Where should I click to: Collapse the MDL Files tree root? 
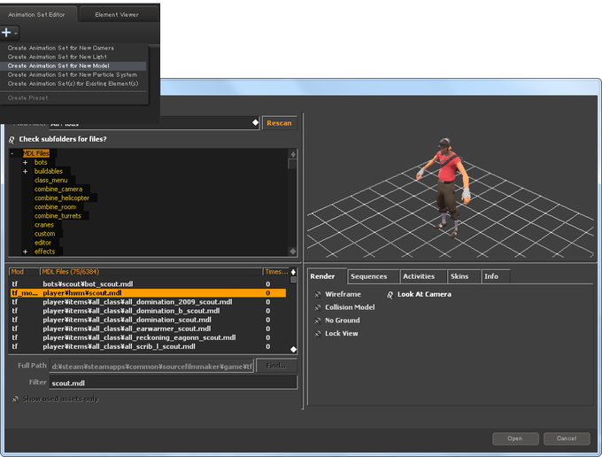tap(12, 153)
